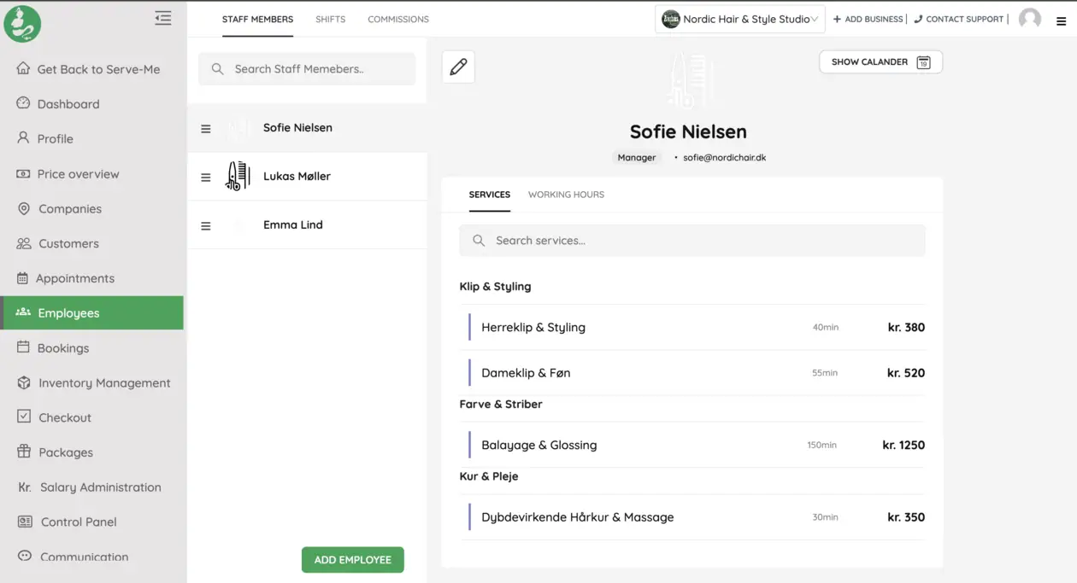Click the Manager role badge
The image size is (1077, 583).
coord(637,158)
